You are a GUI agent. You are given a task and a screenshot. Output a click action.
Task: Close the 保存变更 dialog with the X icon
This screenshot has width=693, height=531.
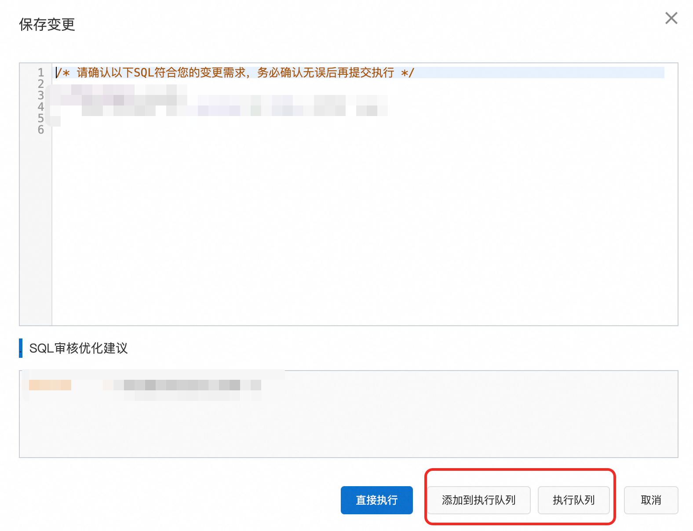(x=671, y=18)
